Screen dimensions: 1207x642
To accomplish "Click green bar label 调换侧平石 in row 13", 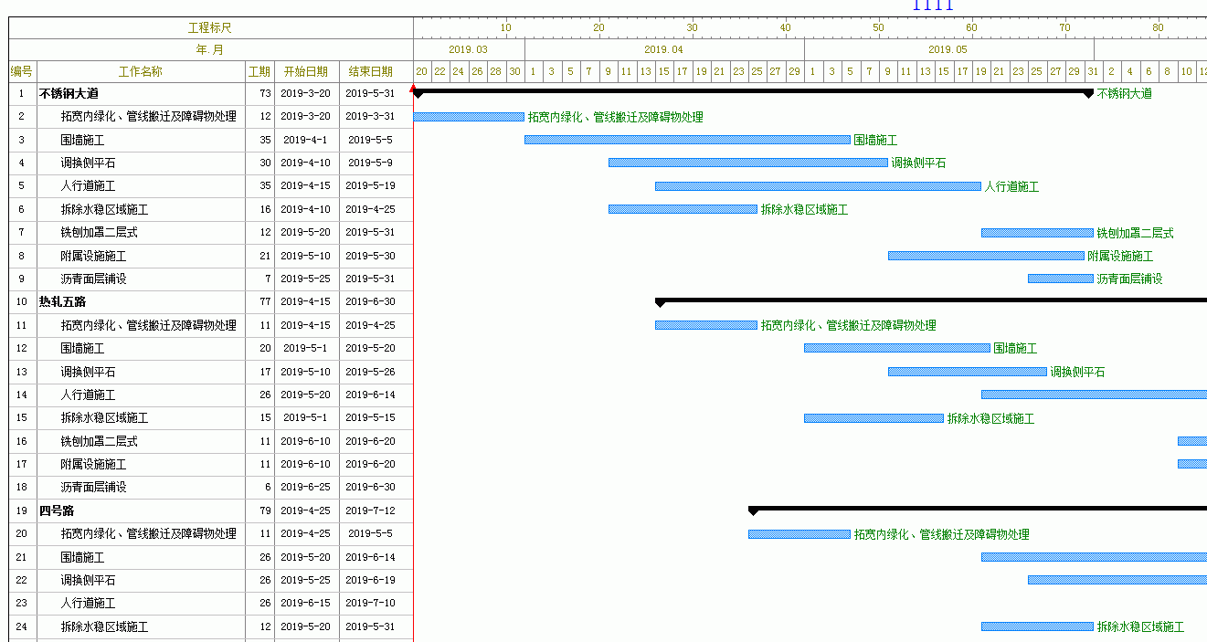I will [1077, 372].
